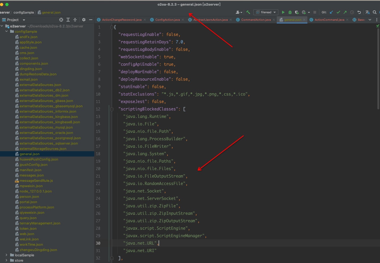Open andFx.json in project tree
380x263 pixels.
(28, 37)
